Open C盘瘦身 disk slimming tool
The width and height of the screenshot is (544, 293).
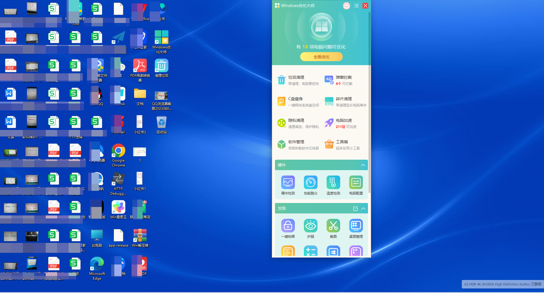pos(298,101)
